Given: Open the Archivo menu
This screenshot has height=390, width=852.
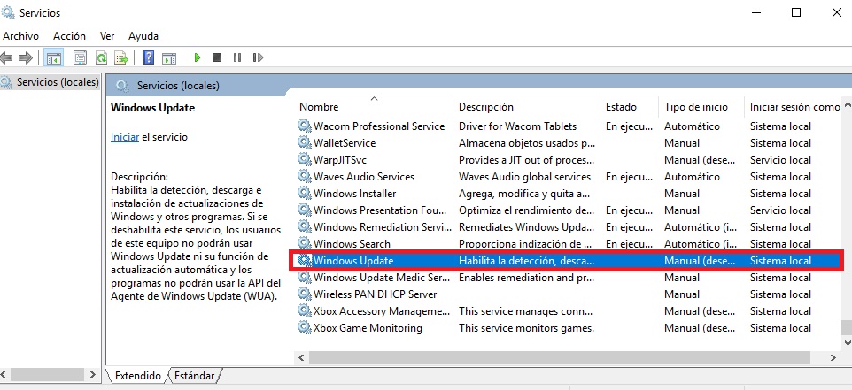Looking at the screenshot, I should coord(20,36).
